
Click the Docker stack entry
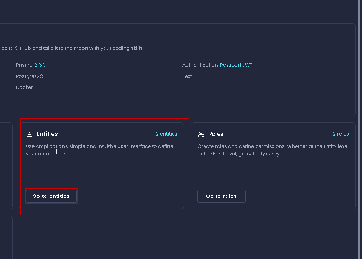pos(24,87)
